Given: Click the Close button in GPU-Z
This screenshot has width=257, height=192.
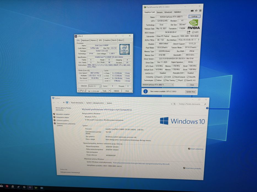Looking at the screenshot, I should pos(192,85).
